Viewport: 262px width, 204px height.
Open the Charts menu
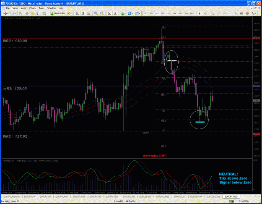(x=32, y=8)
